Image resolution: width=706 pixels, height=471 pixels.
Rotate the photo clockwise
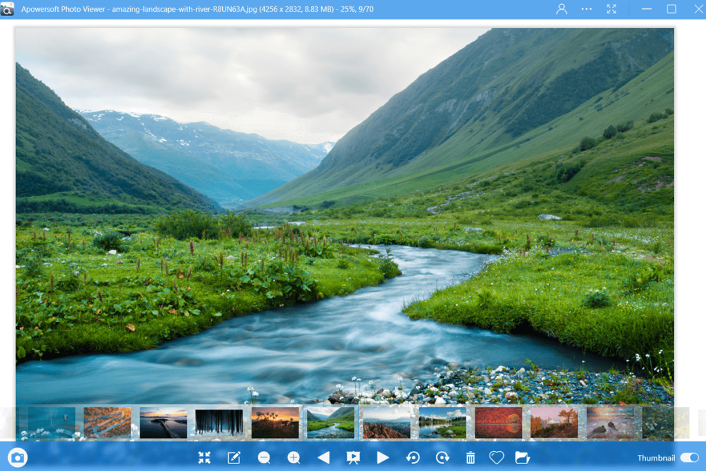(x=442, y=457)
